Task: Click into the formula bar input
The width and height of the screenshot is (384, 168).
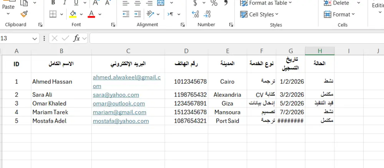Action: click(237, 38)
